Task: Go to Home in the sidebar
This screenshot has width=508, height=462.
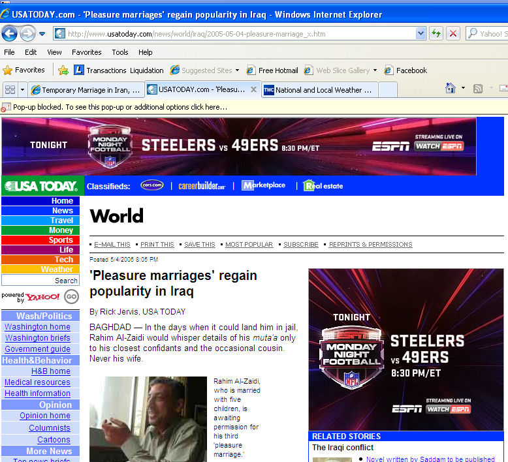Action: [x=40, y=201]
